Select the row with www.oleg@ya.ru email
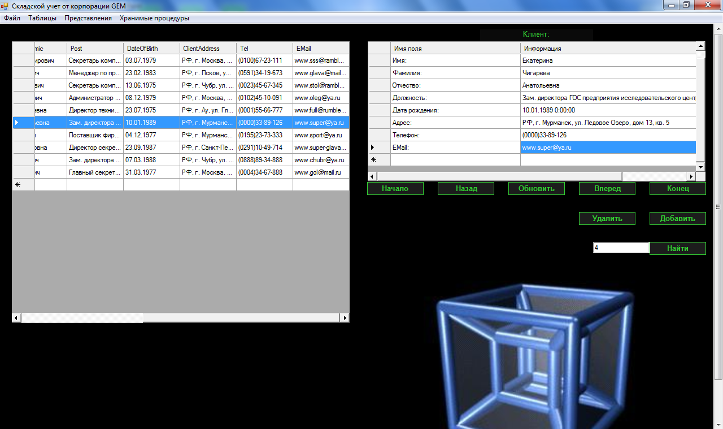Viewport: 723px width, 429px height. click(x=320, y=98)
